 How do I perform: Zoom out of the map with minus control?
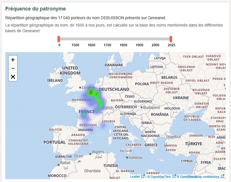[x=13, y=68]
